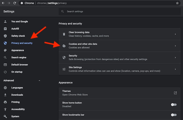Click the Safety check shield icon
This screenshot has width=183, height=120.
coord(5,36)
